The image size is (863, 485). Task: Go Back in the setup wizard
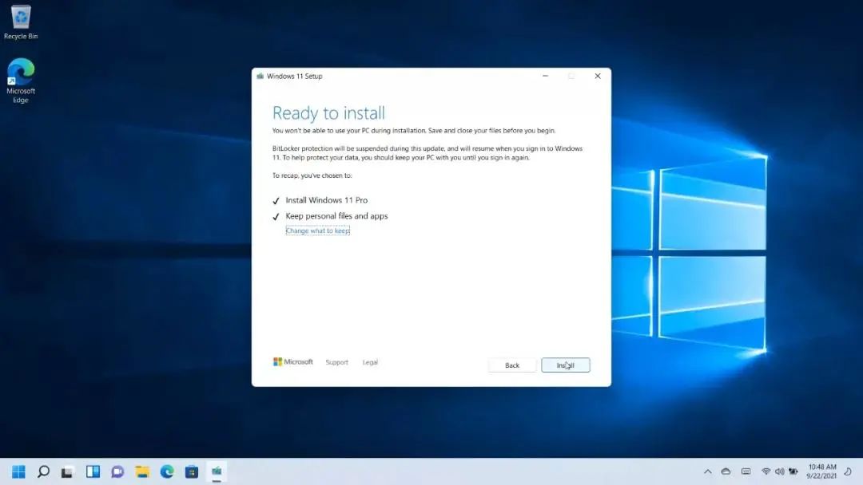pos(511,365)
